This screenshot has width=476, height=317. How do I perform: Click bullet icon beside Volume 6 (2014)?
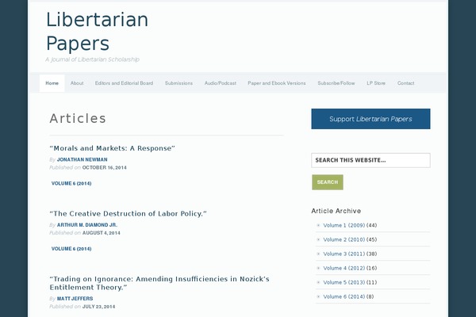click(318, 296)
